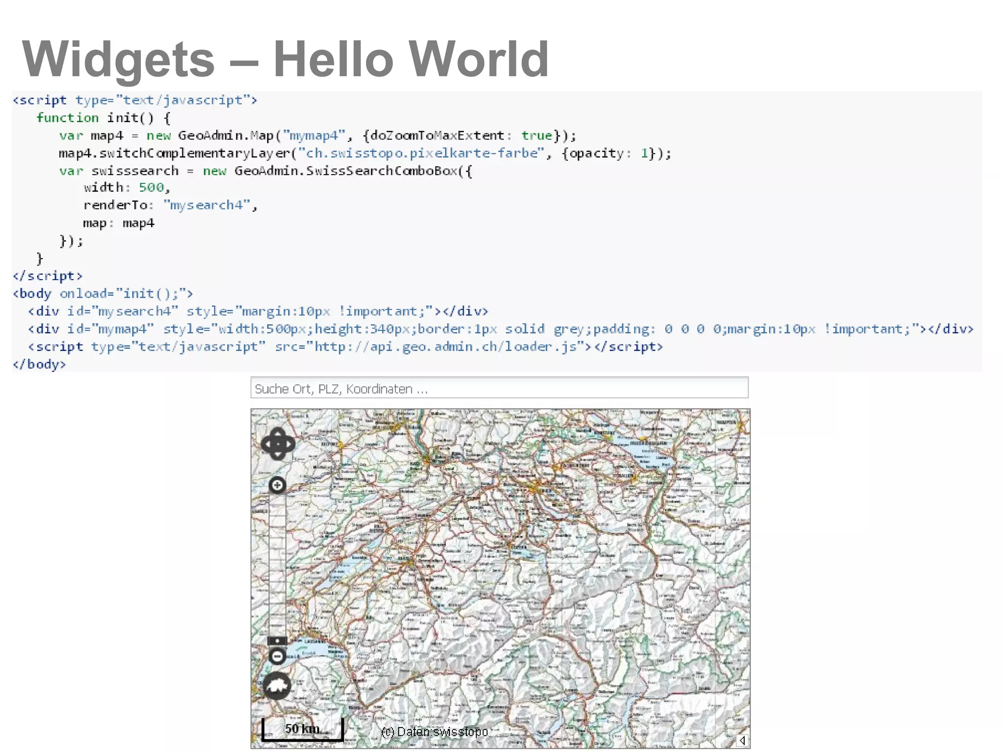Image resolution: width=1002 pixels, height=751 pixels.
Task: Click the 'width: 500,' code line
Action: click(127, 187)
